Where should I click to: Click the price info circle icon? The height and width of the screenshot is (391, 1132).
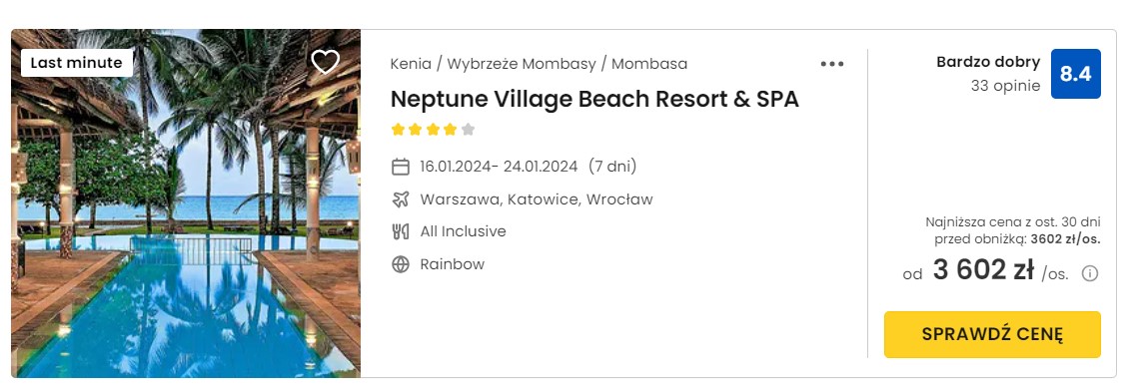(1089, 273)
